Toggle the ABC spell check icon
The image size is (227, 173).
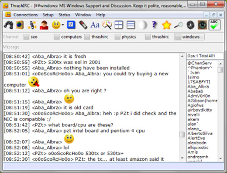[x=214, y=25]
